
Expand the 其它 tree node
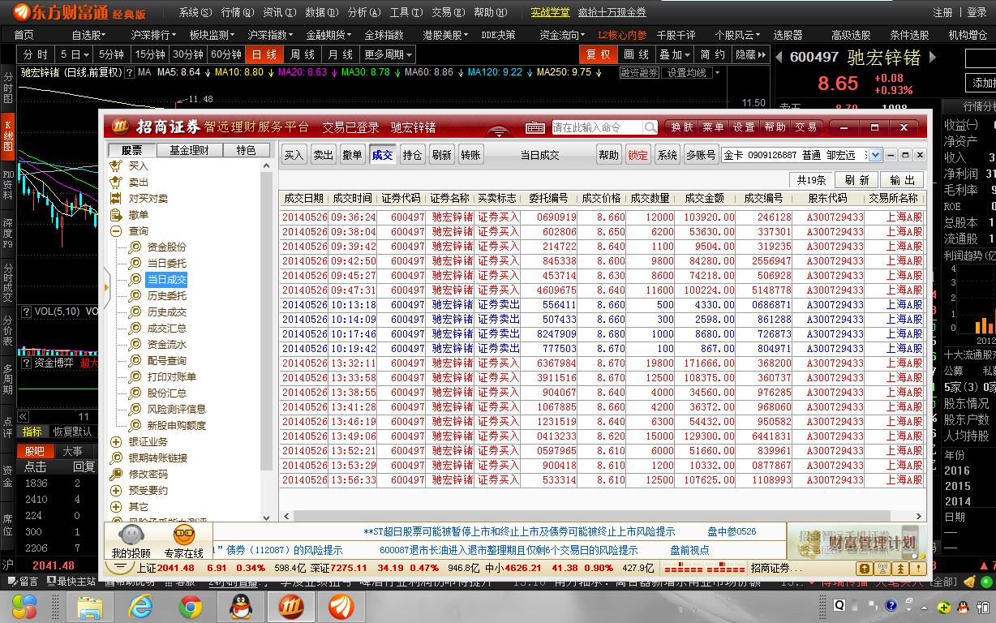[115, 507]
